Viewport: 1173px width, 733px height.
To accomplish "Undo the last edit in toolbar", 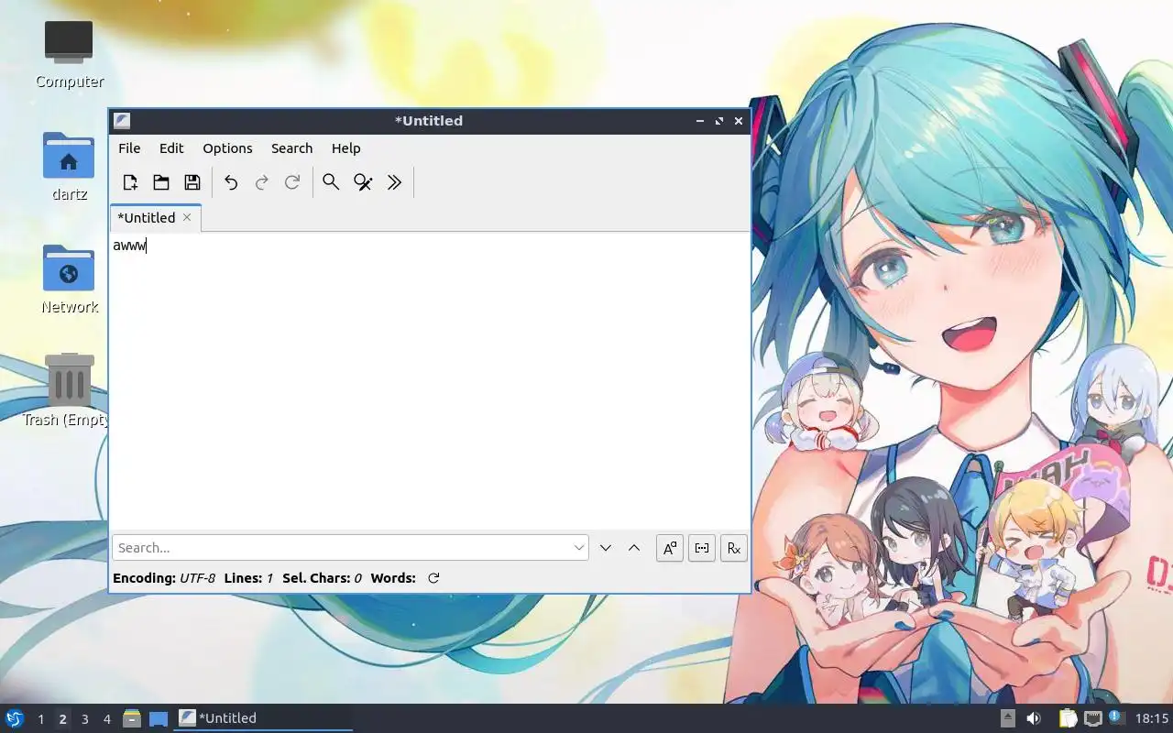I will tap(231, 182).
